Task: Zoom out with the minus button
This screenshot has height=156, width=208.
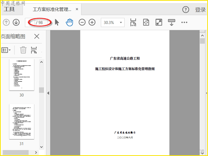Action: point(82,22)
